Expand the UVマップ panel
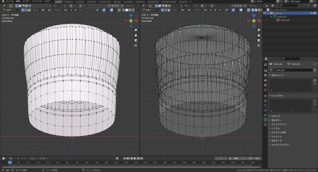318x172 pixels. [x=275, y=116]
